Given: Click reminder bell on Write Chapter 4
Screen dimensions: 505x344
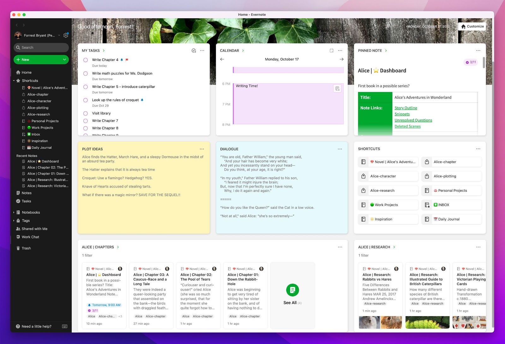Looking at the screenshot, I should point(122,60).
